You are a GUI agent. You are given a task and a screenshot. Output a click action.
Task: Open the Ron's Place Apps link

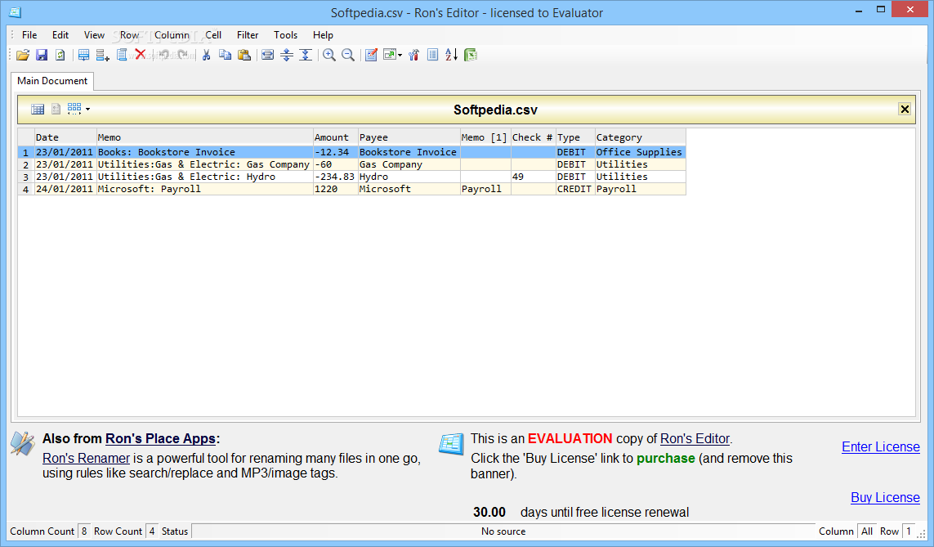pos(160,438)
